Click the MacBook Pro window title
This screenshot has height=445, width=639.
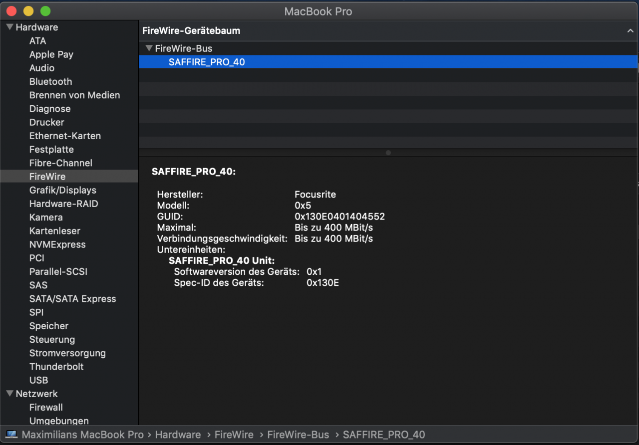[318, 11]
